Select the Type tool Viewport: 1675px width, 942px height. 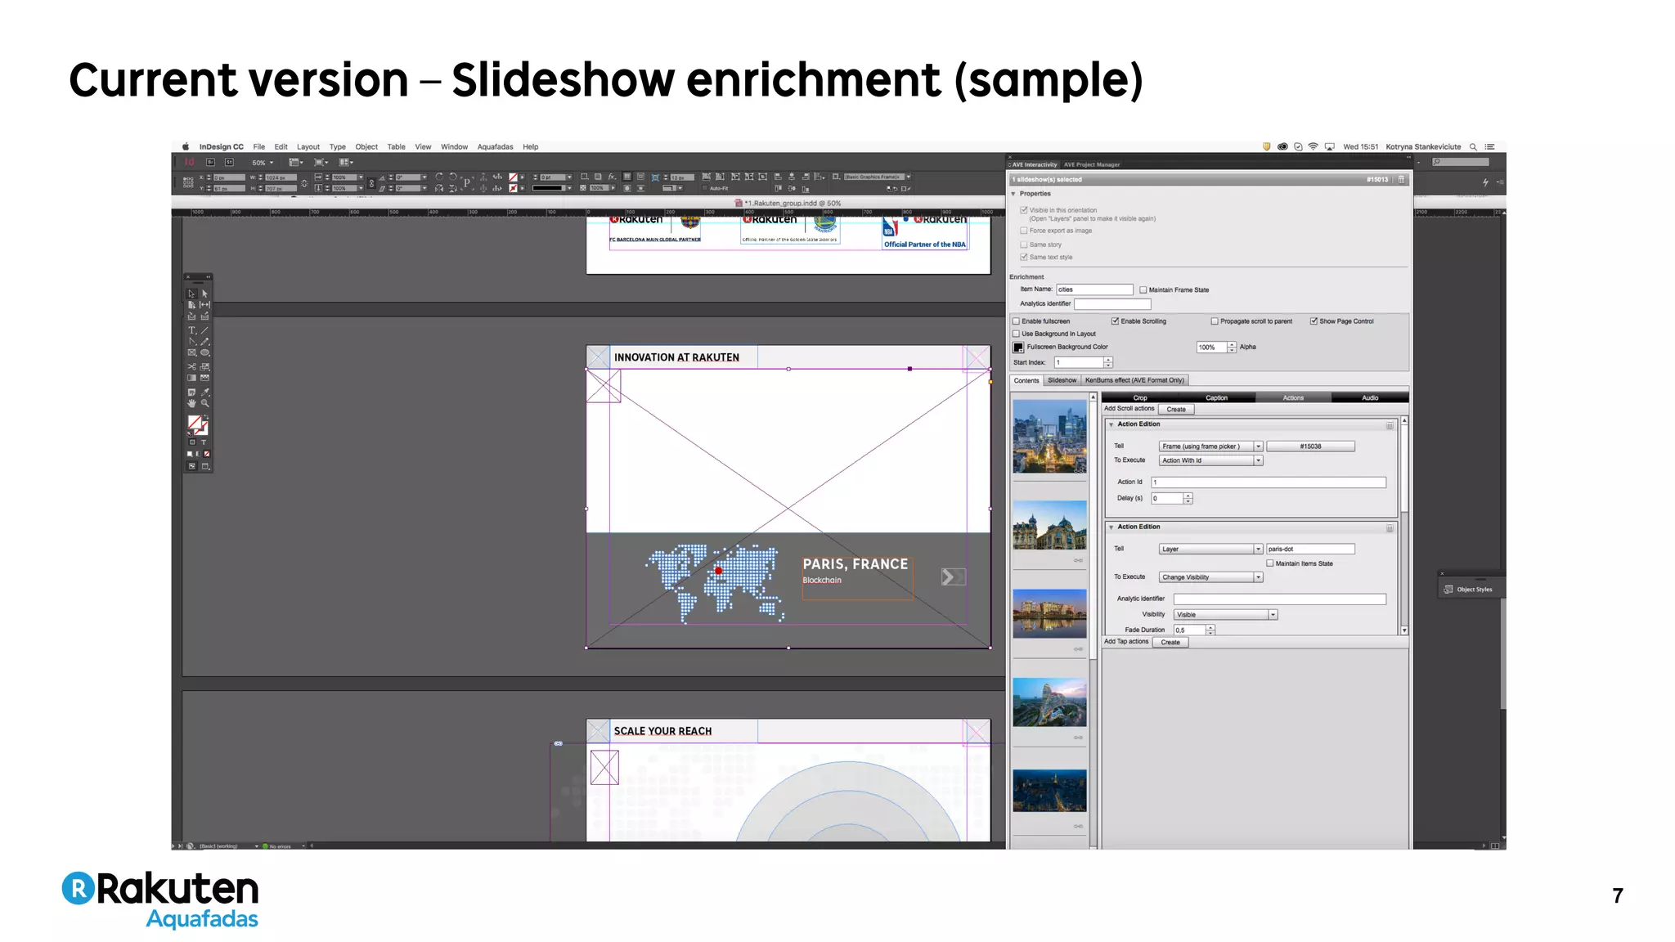[191, 330]
